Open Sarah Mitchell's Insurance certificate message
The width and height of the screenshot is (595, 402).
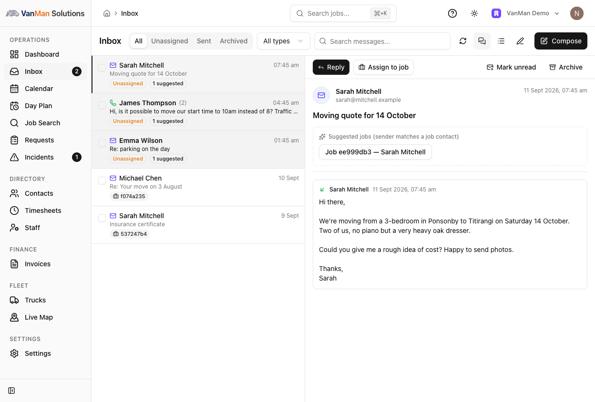tap(198, 225)
